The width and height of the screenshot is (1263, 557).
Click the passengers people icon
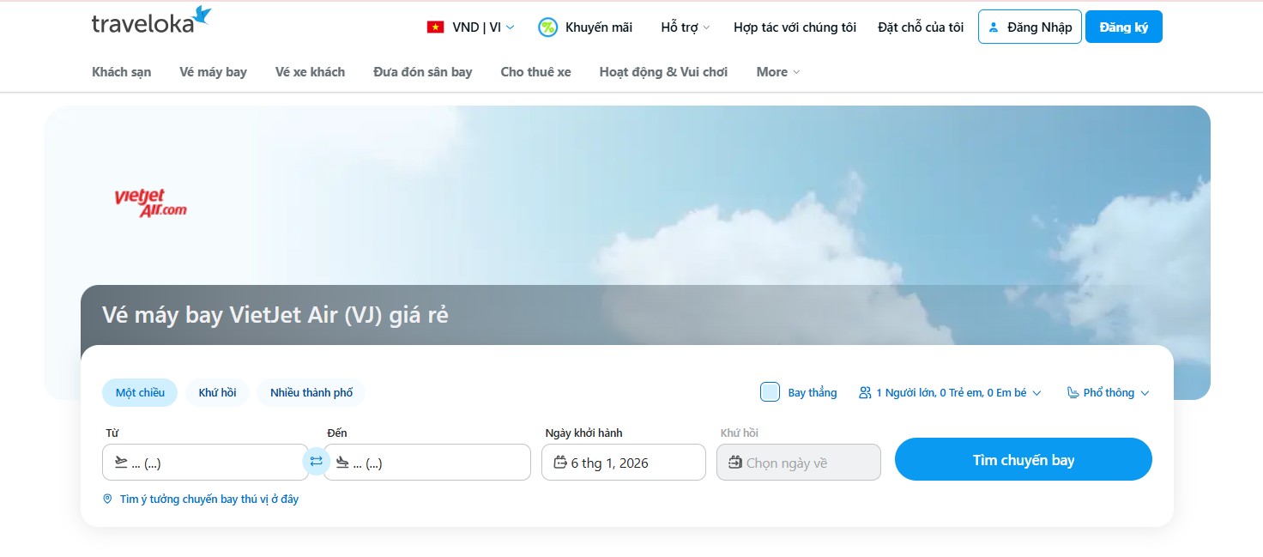point(865,393)
